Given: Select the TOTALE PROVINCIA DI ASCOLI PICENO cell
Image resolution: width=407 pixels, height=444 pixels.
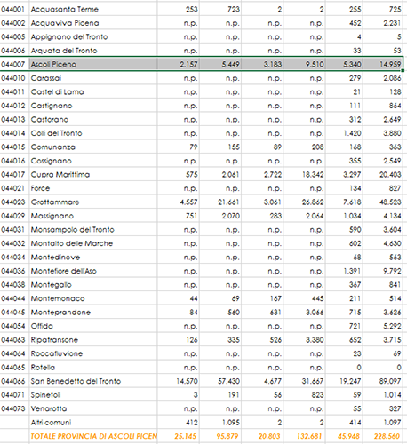Looking at the screenshot, I should (x=93, y=436).
